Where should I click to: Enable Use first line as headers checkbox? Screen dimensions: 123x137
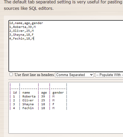11,74
